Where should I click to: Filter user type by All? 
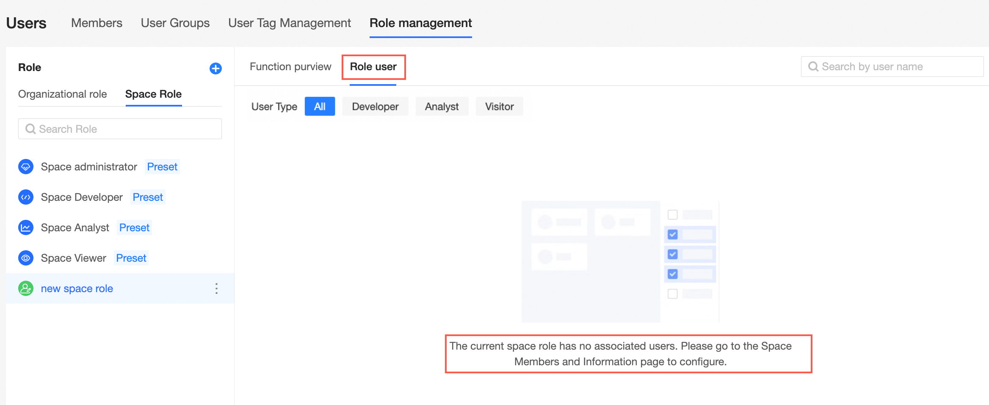click(x=320, y=107)
